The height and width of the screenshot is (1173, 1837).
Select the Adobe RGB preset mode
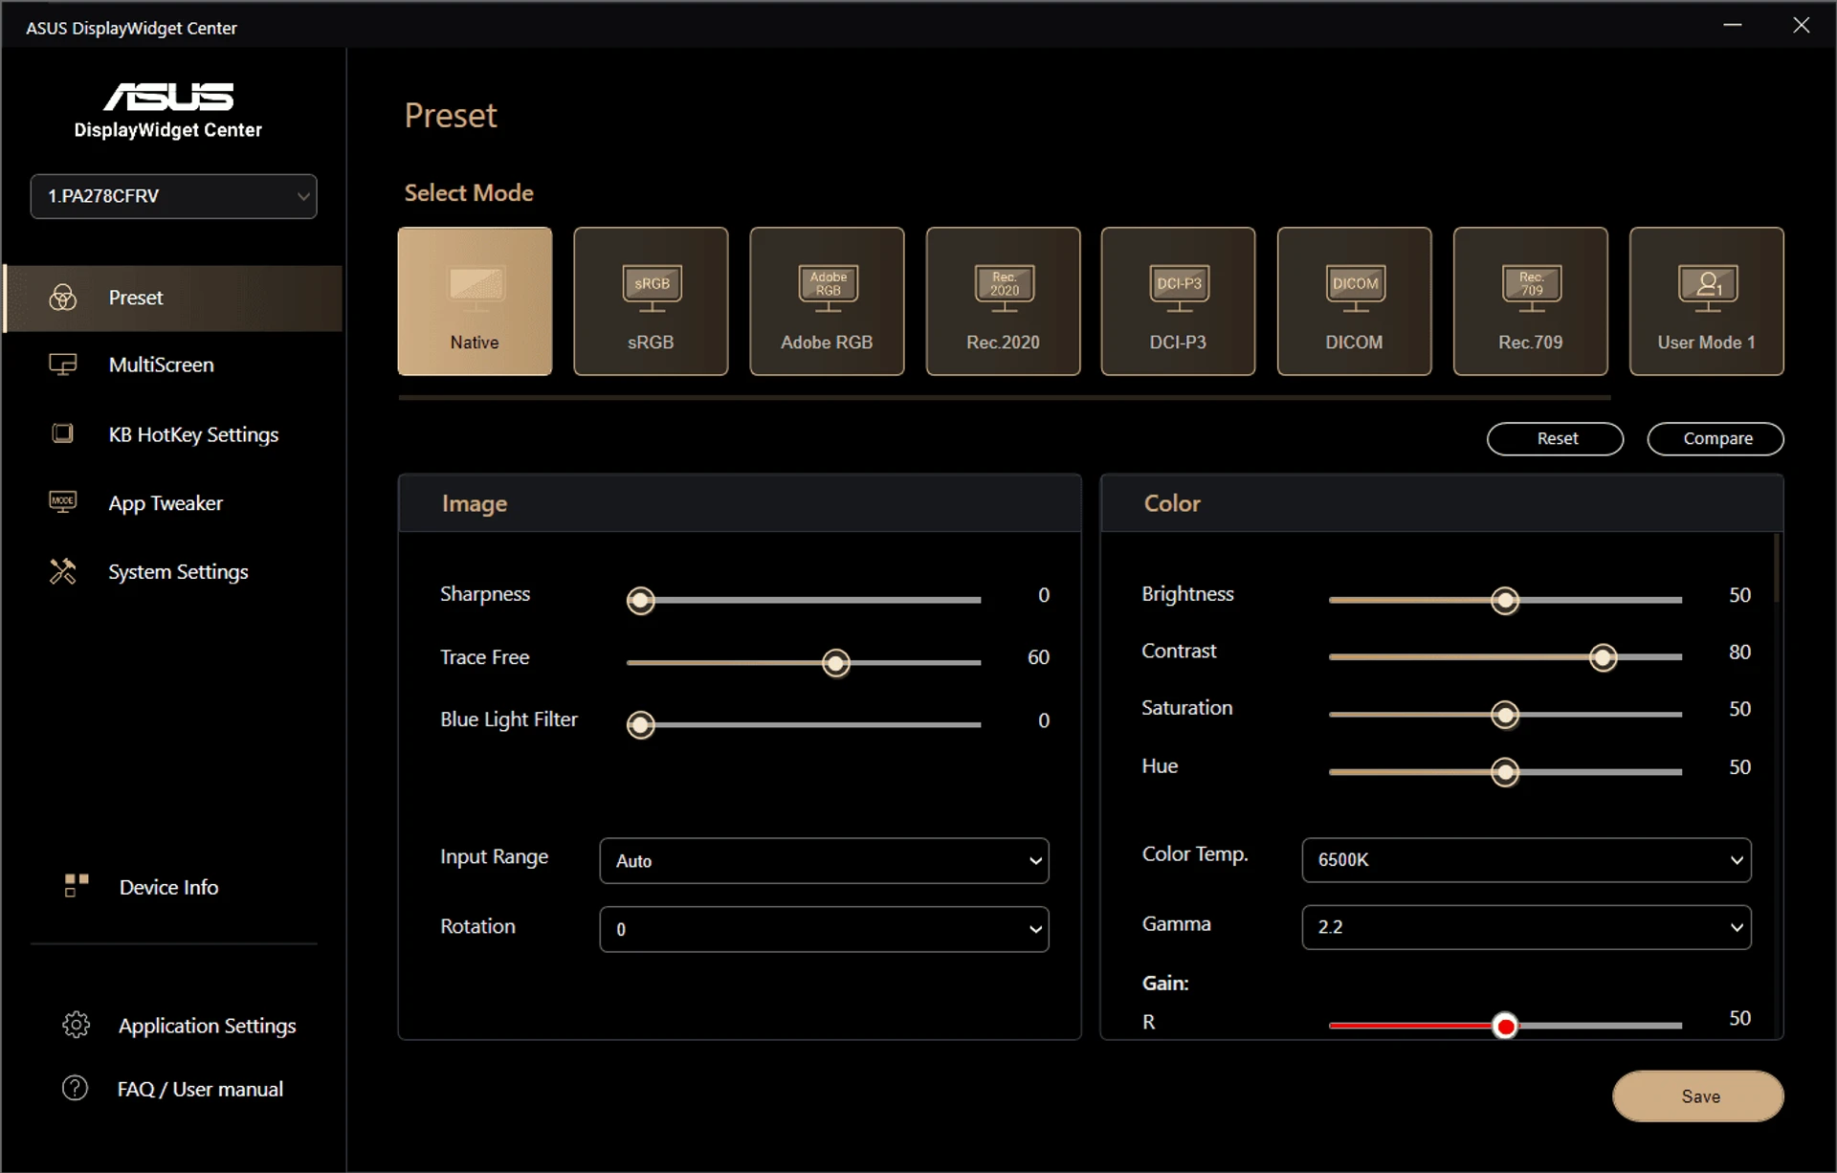[827, 301]
